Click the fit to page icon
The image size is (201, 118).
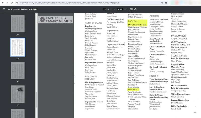tap(131, 9)
